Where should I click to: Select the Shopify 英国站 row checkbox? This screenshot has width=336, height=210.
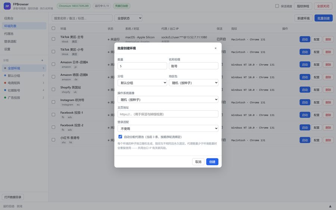pyautogui.click(x=53, y=89)
